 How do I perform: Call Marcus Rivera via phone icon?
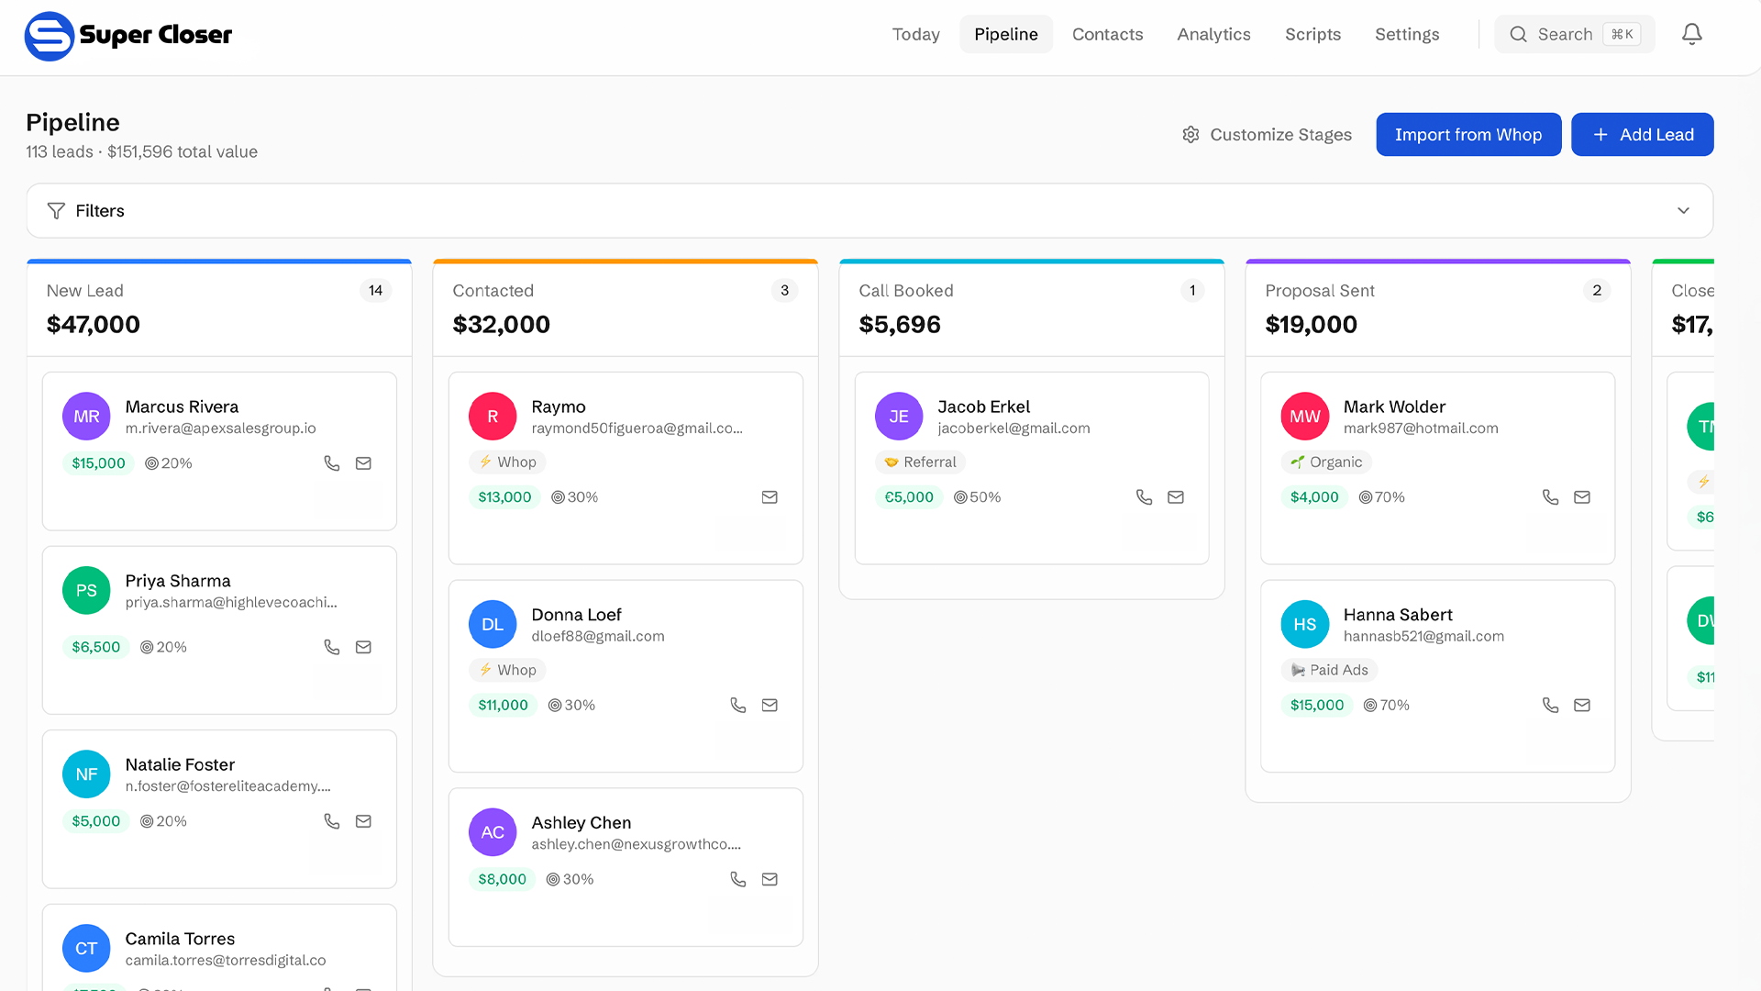(x=332, y=463)
